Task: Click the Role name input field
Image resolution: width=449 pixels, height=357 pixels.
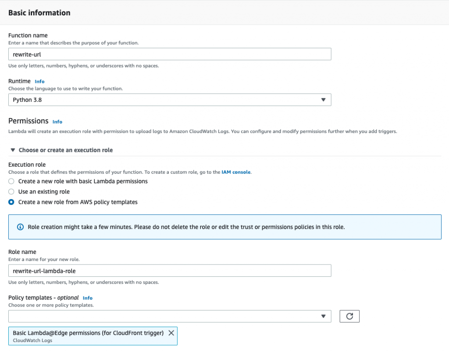Action: tap(169, 271)
